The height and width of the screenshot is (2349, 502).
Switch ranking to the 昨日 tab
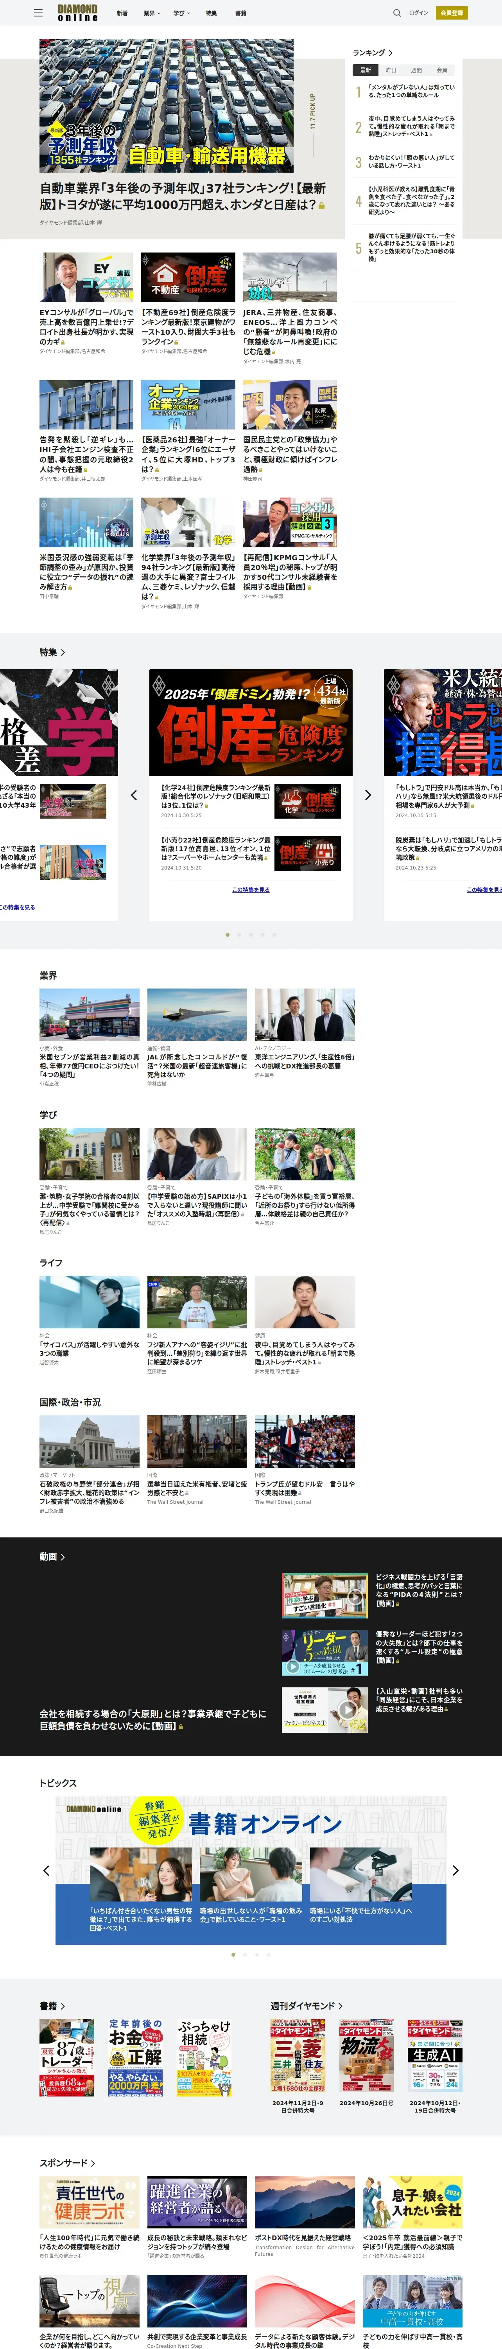point(391,70)
